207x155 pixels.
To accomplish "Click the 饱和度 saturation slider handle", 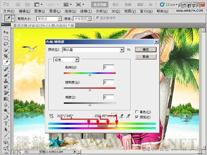I will (x=90, y=90).
